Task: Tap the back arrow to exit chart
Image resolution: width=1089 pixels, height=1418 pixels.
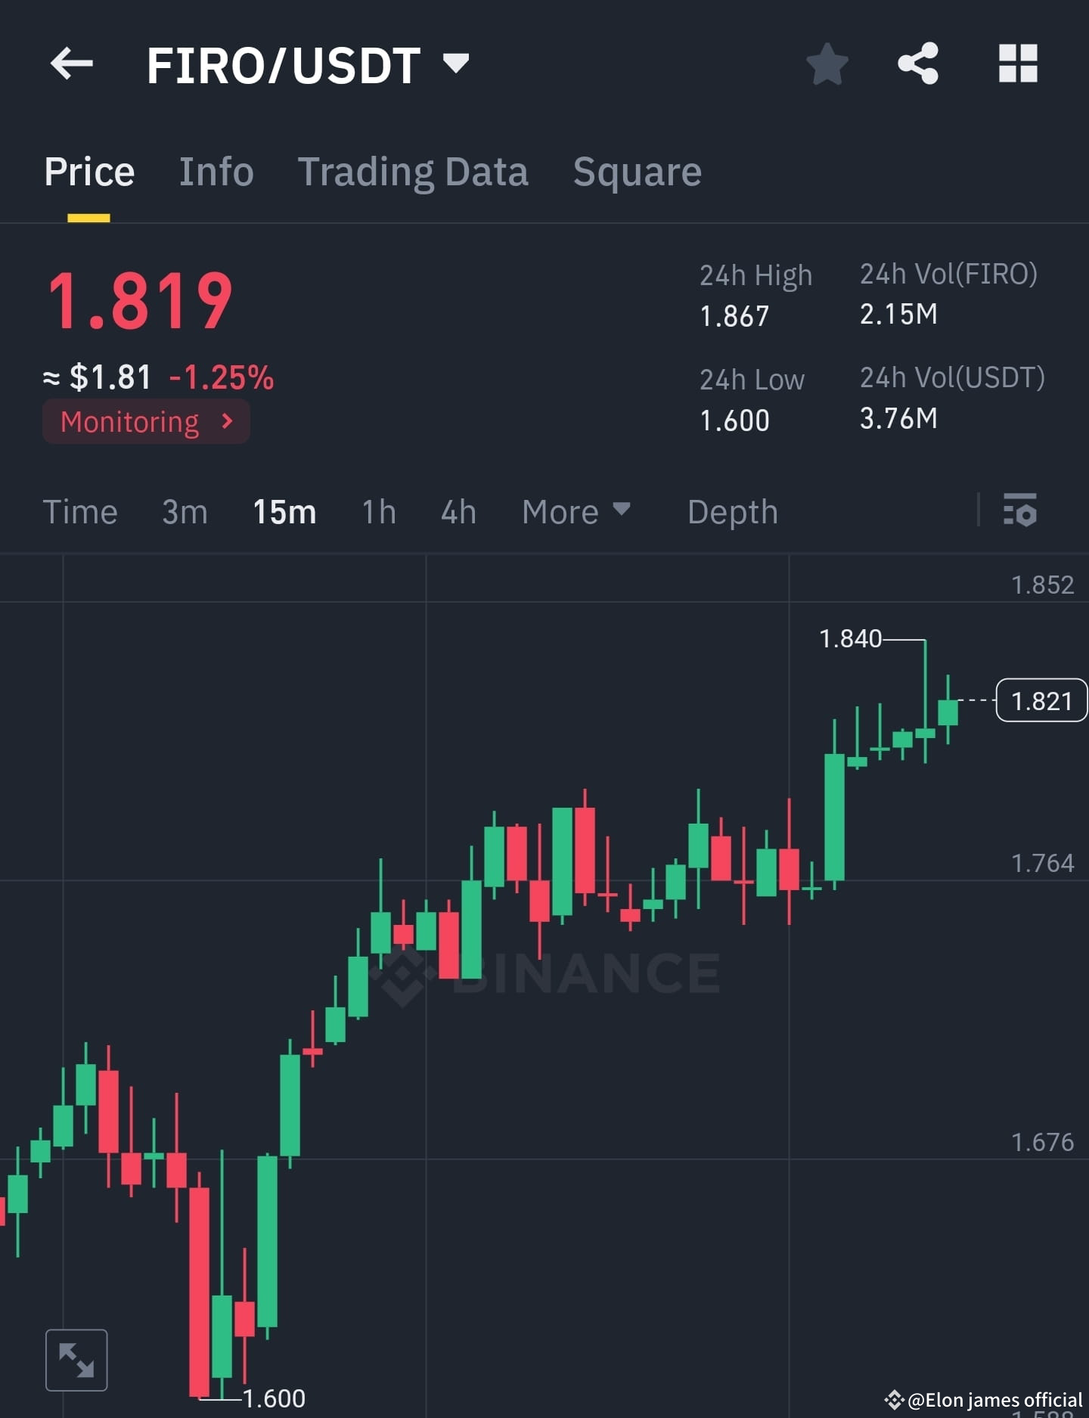Action: [x=72, y=64]
